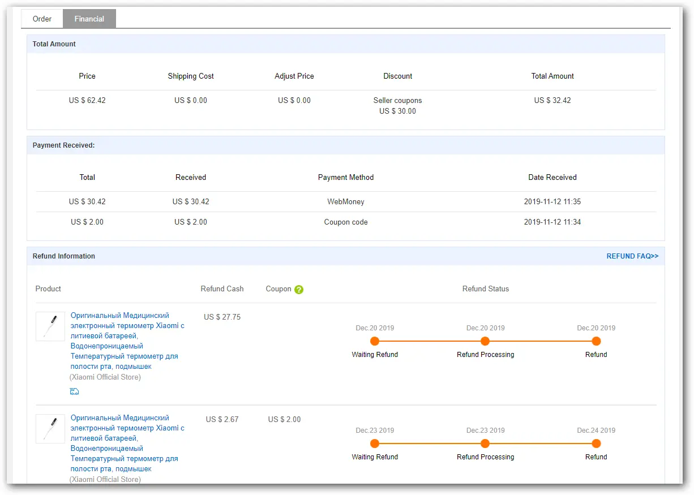Click the WebMoney payment method row
694x495 pixels.
coord(346,202)
